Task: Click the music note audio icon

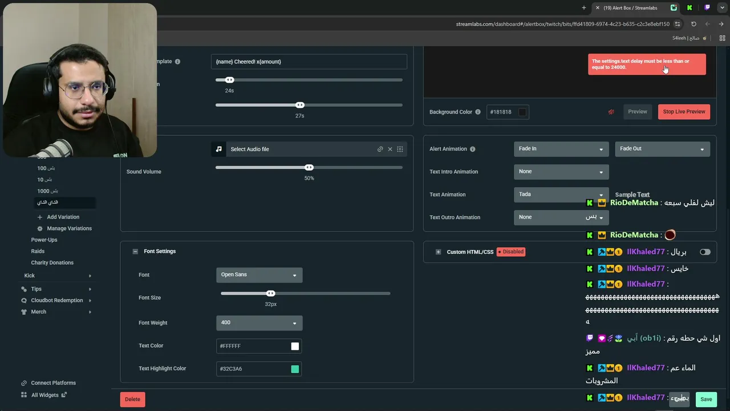Action: click(218, 149)
